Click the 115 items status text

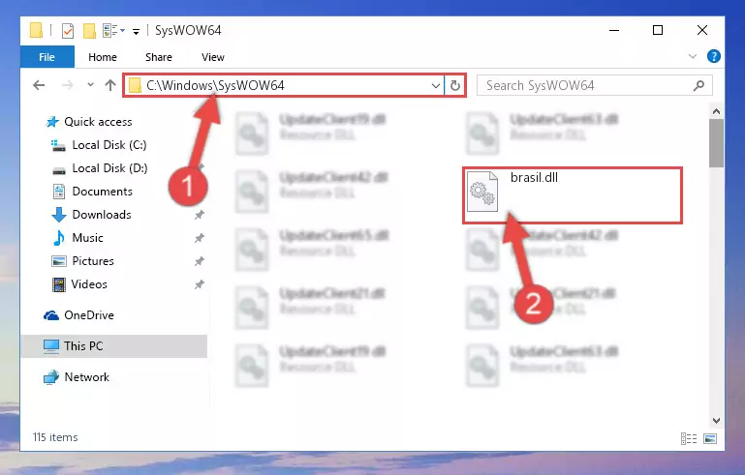[x=55, y=437]
